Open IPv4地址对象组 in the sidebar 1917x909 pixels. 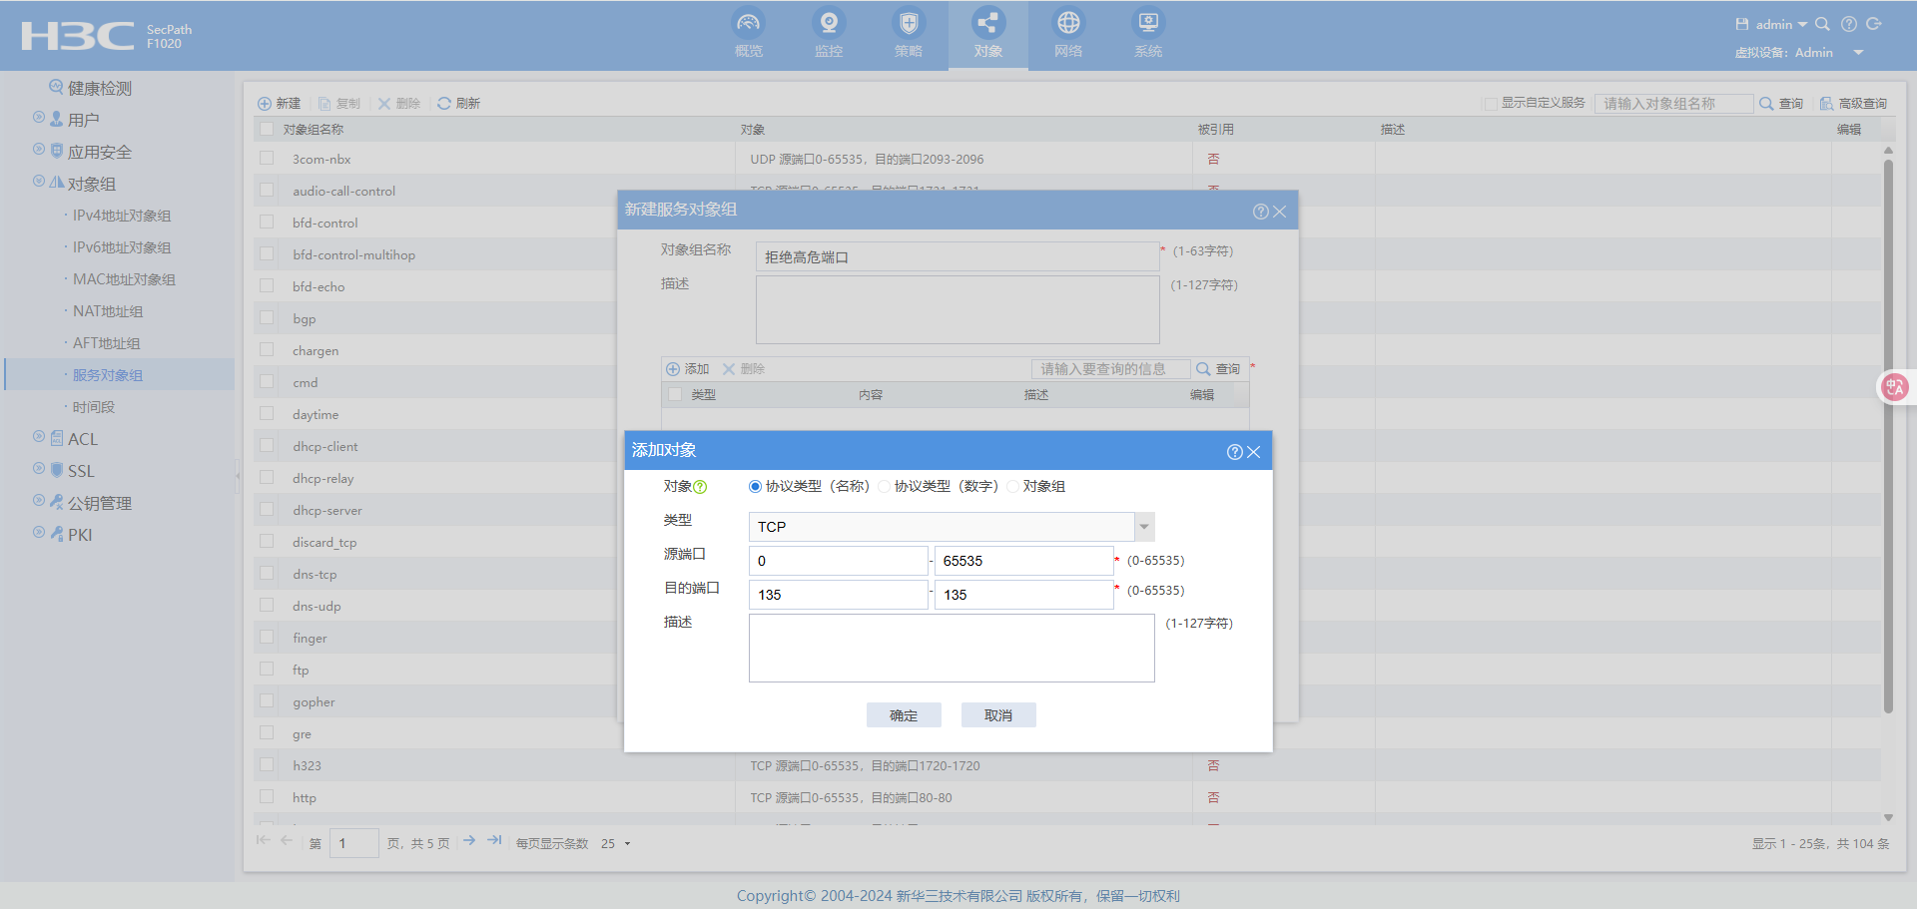[x=122, y=216]
